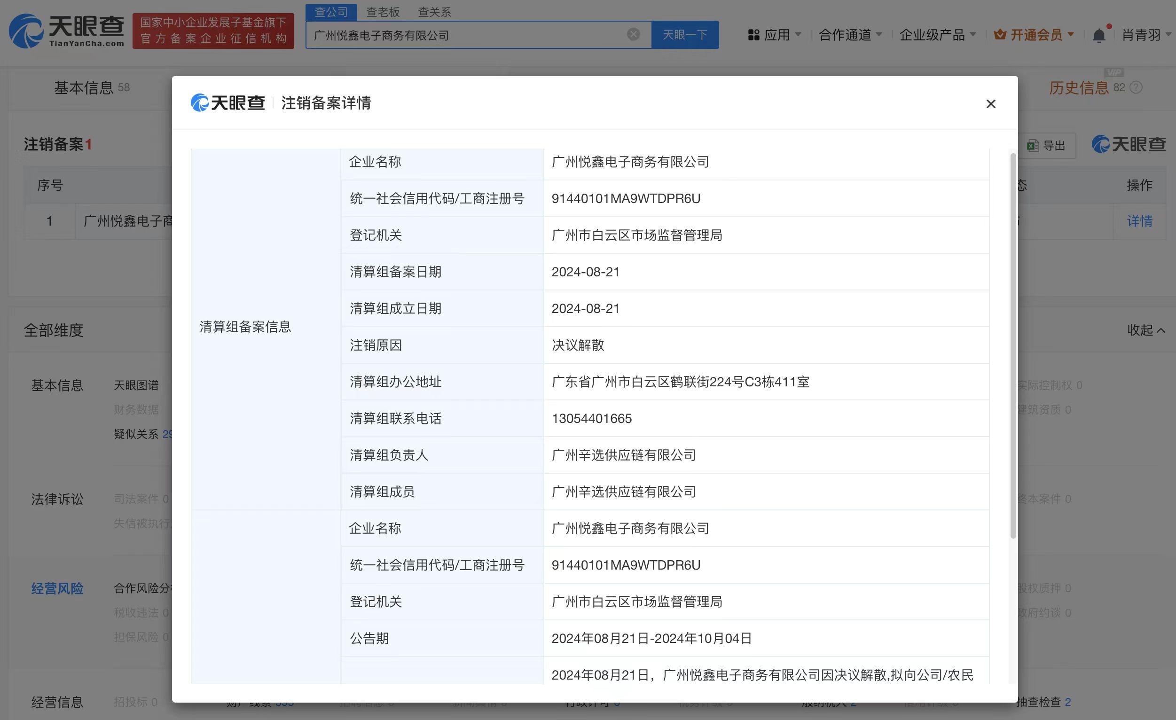Click the 天眼查 logo in the modal header
Screen dimensions: 1176x720
point(227,103)
